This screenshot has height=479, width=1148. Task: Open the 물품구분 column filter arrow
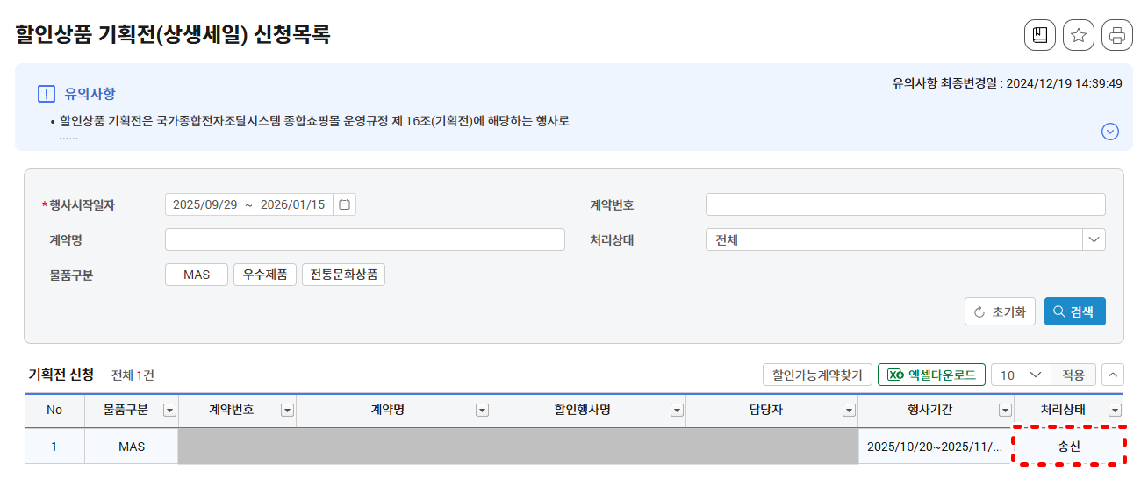(169, 411)
